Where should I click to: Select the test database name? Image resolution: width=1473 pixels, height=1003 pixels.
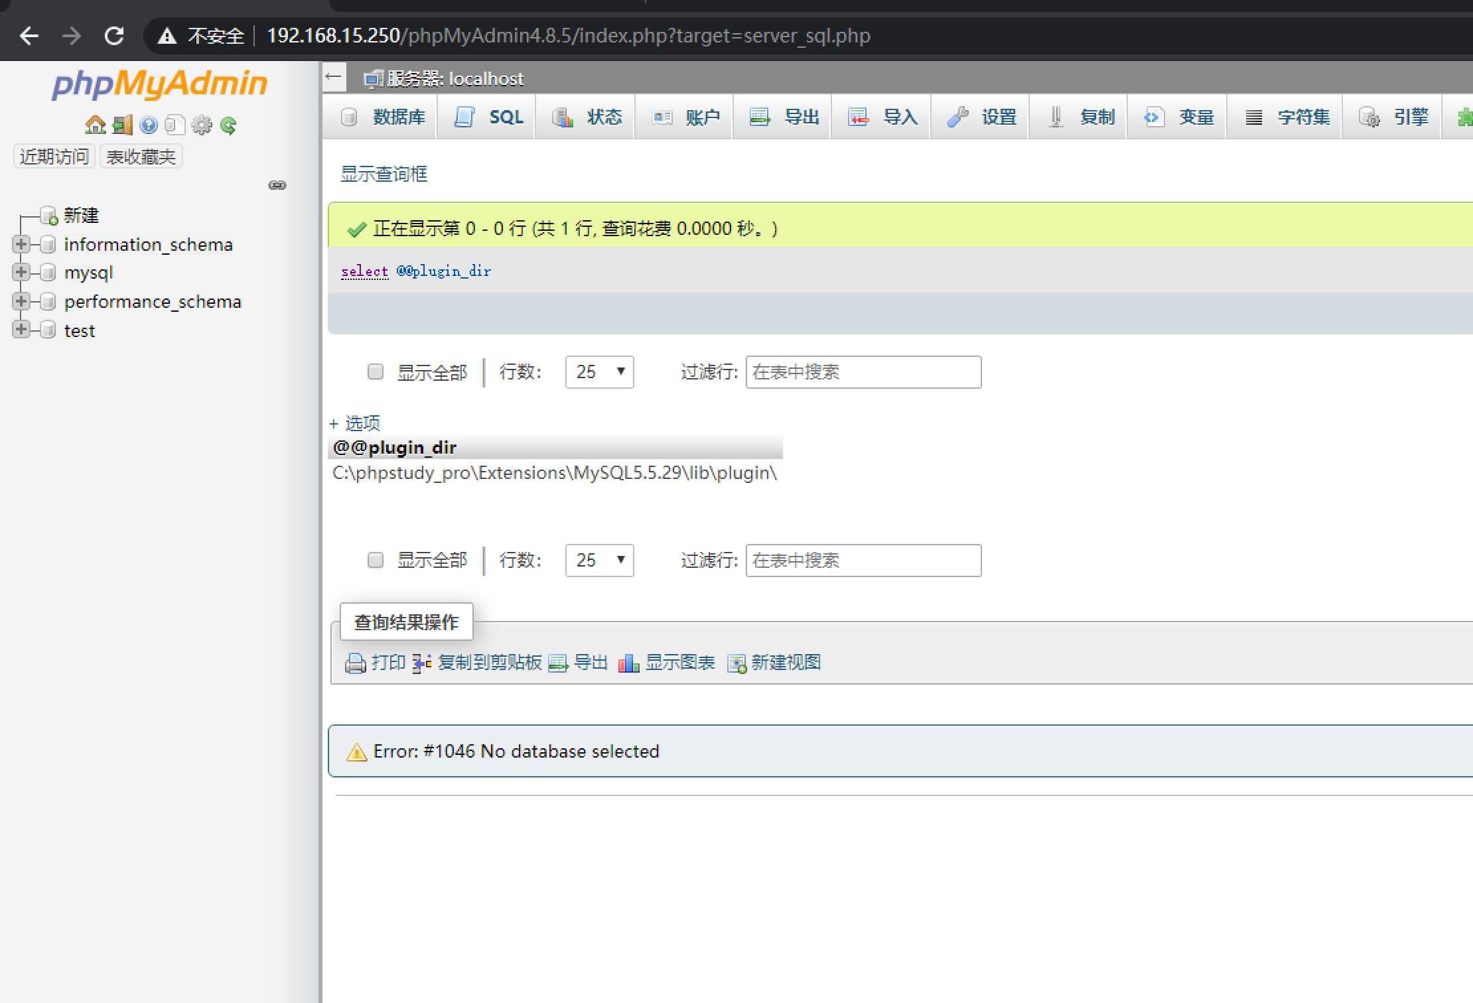(x=80, y=330)
